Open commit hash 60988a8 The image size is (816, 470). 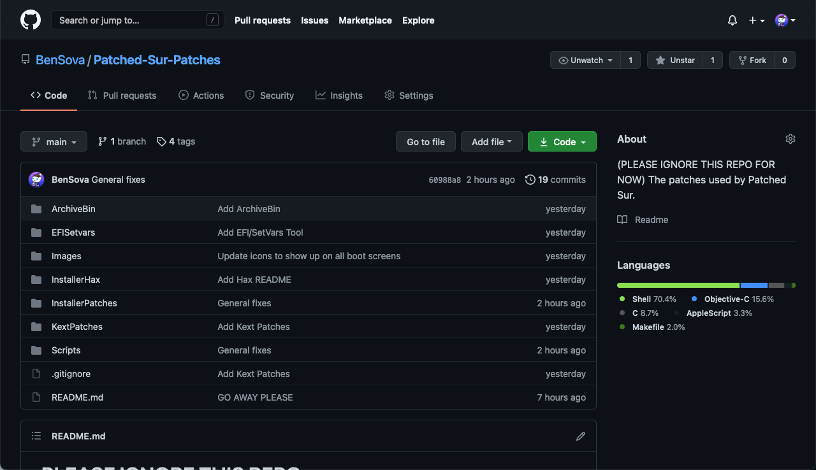click(445, 180)
